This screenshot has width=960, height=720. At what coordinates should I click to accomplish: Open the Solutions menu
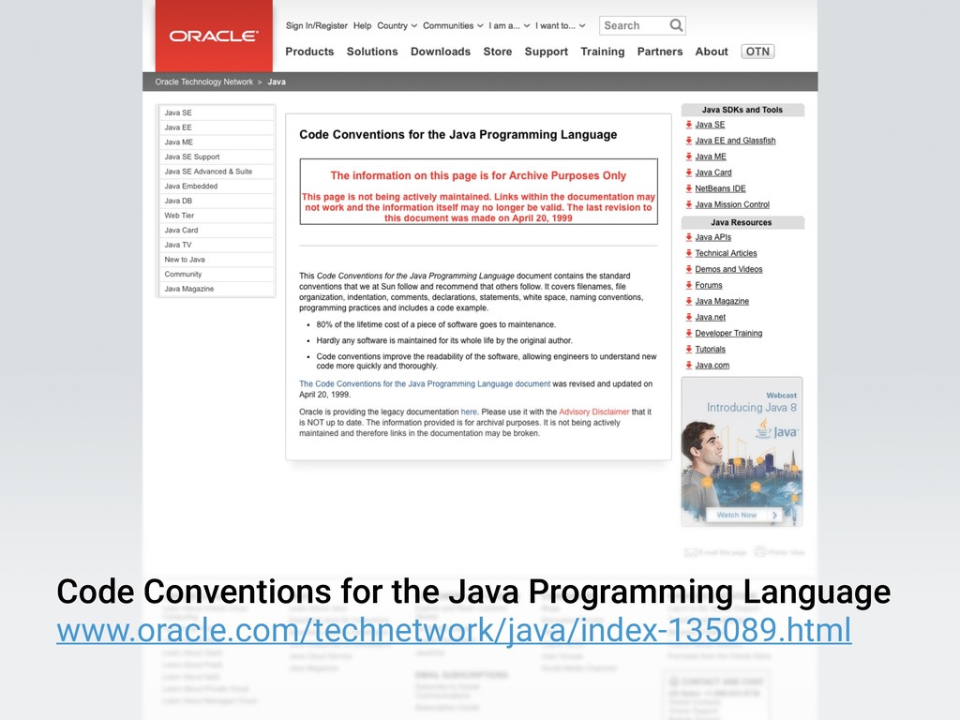tap(372, 52)
